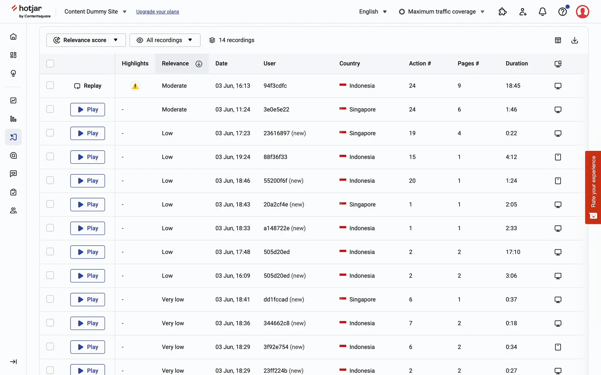Open the integrations puzzle piece icon

[x=502, y=12]
